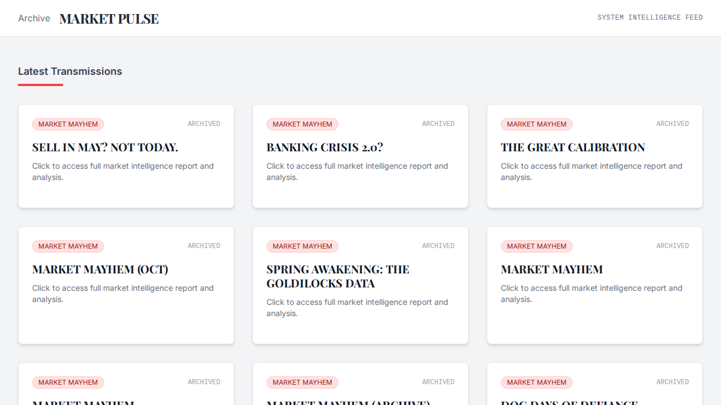Image resolution: width=721 pixels, height=405 pixels.
Task: Select the Latest Transmissions section heading
Action: 70,71
